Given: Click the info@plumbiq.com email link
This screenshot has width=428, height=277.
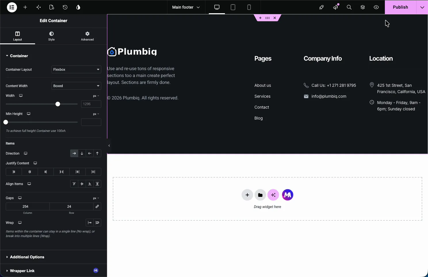Looking at the screenshot, I should (329, 96).
